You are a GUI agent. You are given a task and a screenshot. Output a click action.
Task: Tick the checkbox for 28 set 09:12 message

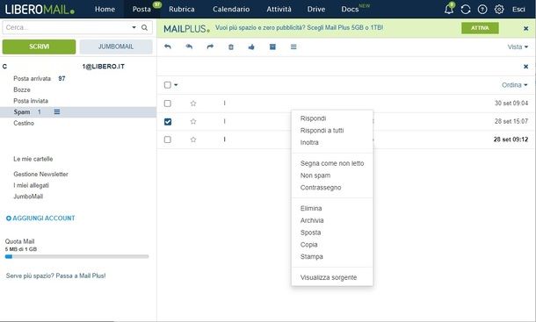pyautogui.click(x=168, y=140)
